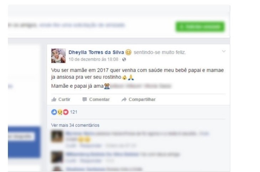Open Dheylla Torres da Silva profile link

pyautogui.click(x=96, y=52)
